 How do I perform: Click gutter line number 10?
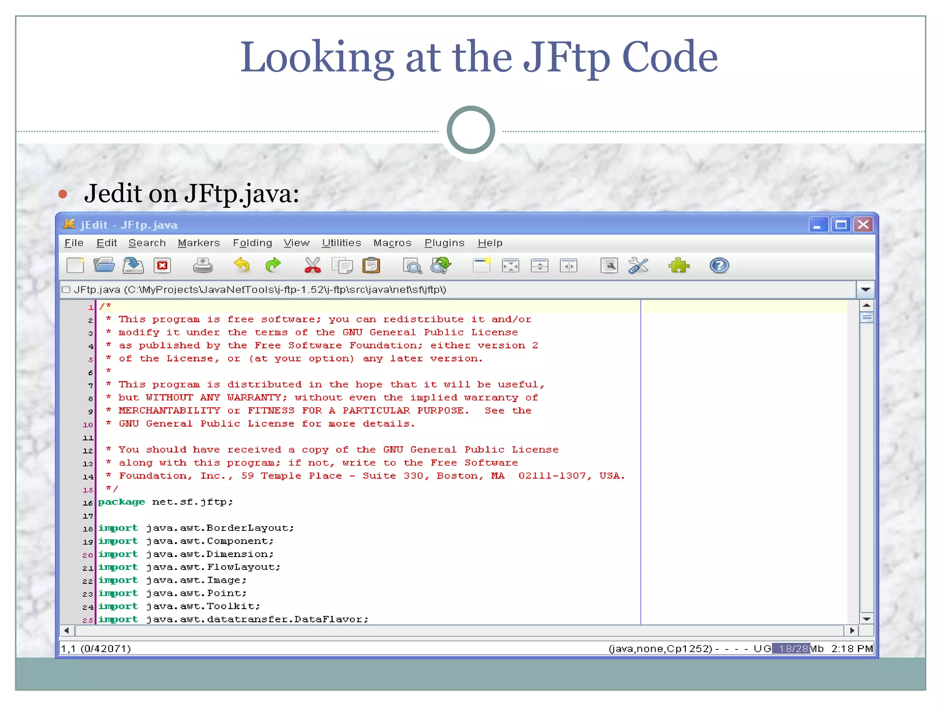[x=88, y=425]
